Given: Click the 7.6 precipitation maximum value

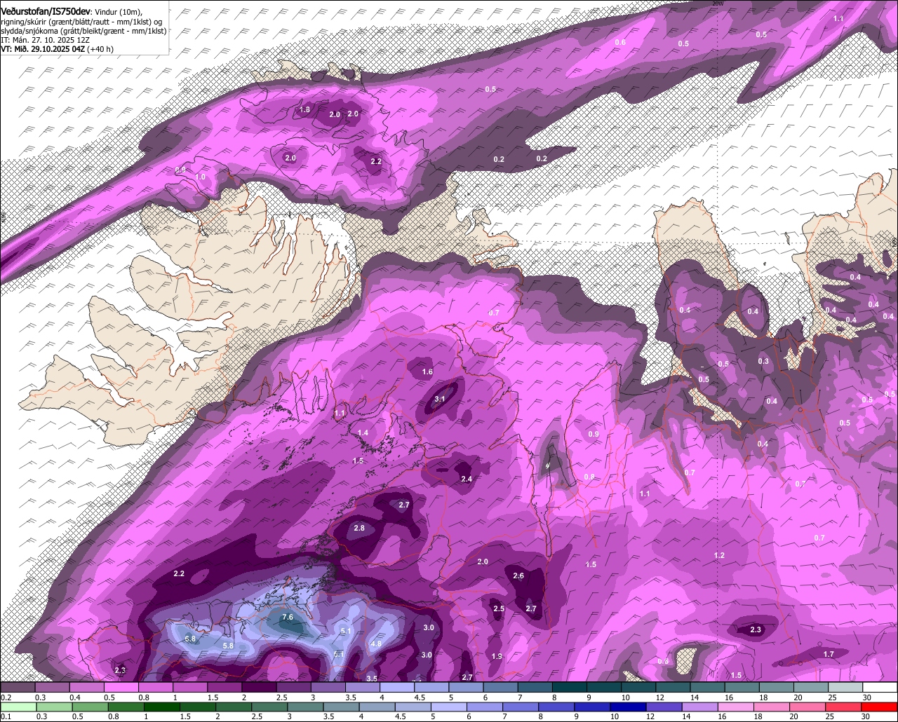Looking at the screenshot, I should click(288, 618).
